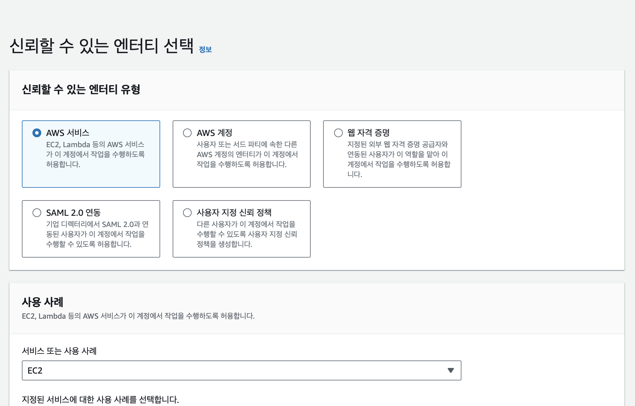Click the AWS 서비스 card description text
The height and width of the screenshot is (406, 635).
[x=96, y=154]
